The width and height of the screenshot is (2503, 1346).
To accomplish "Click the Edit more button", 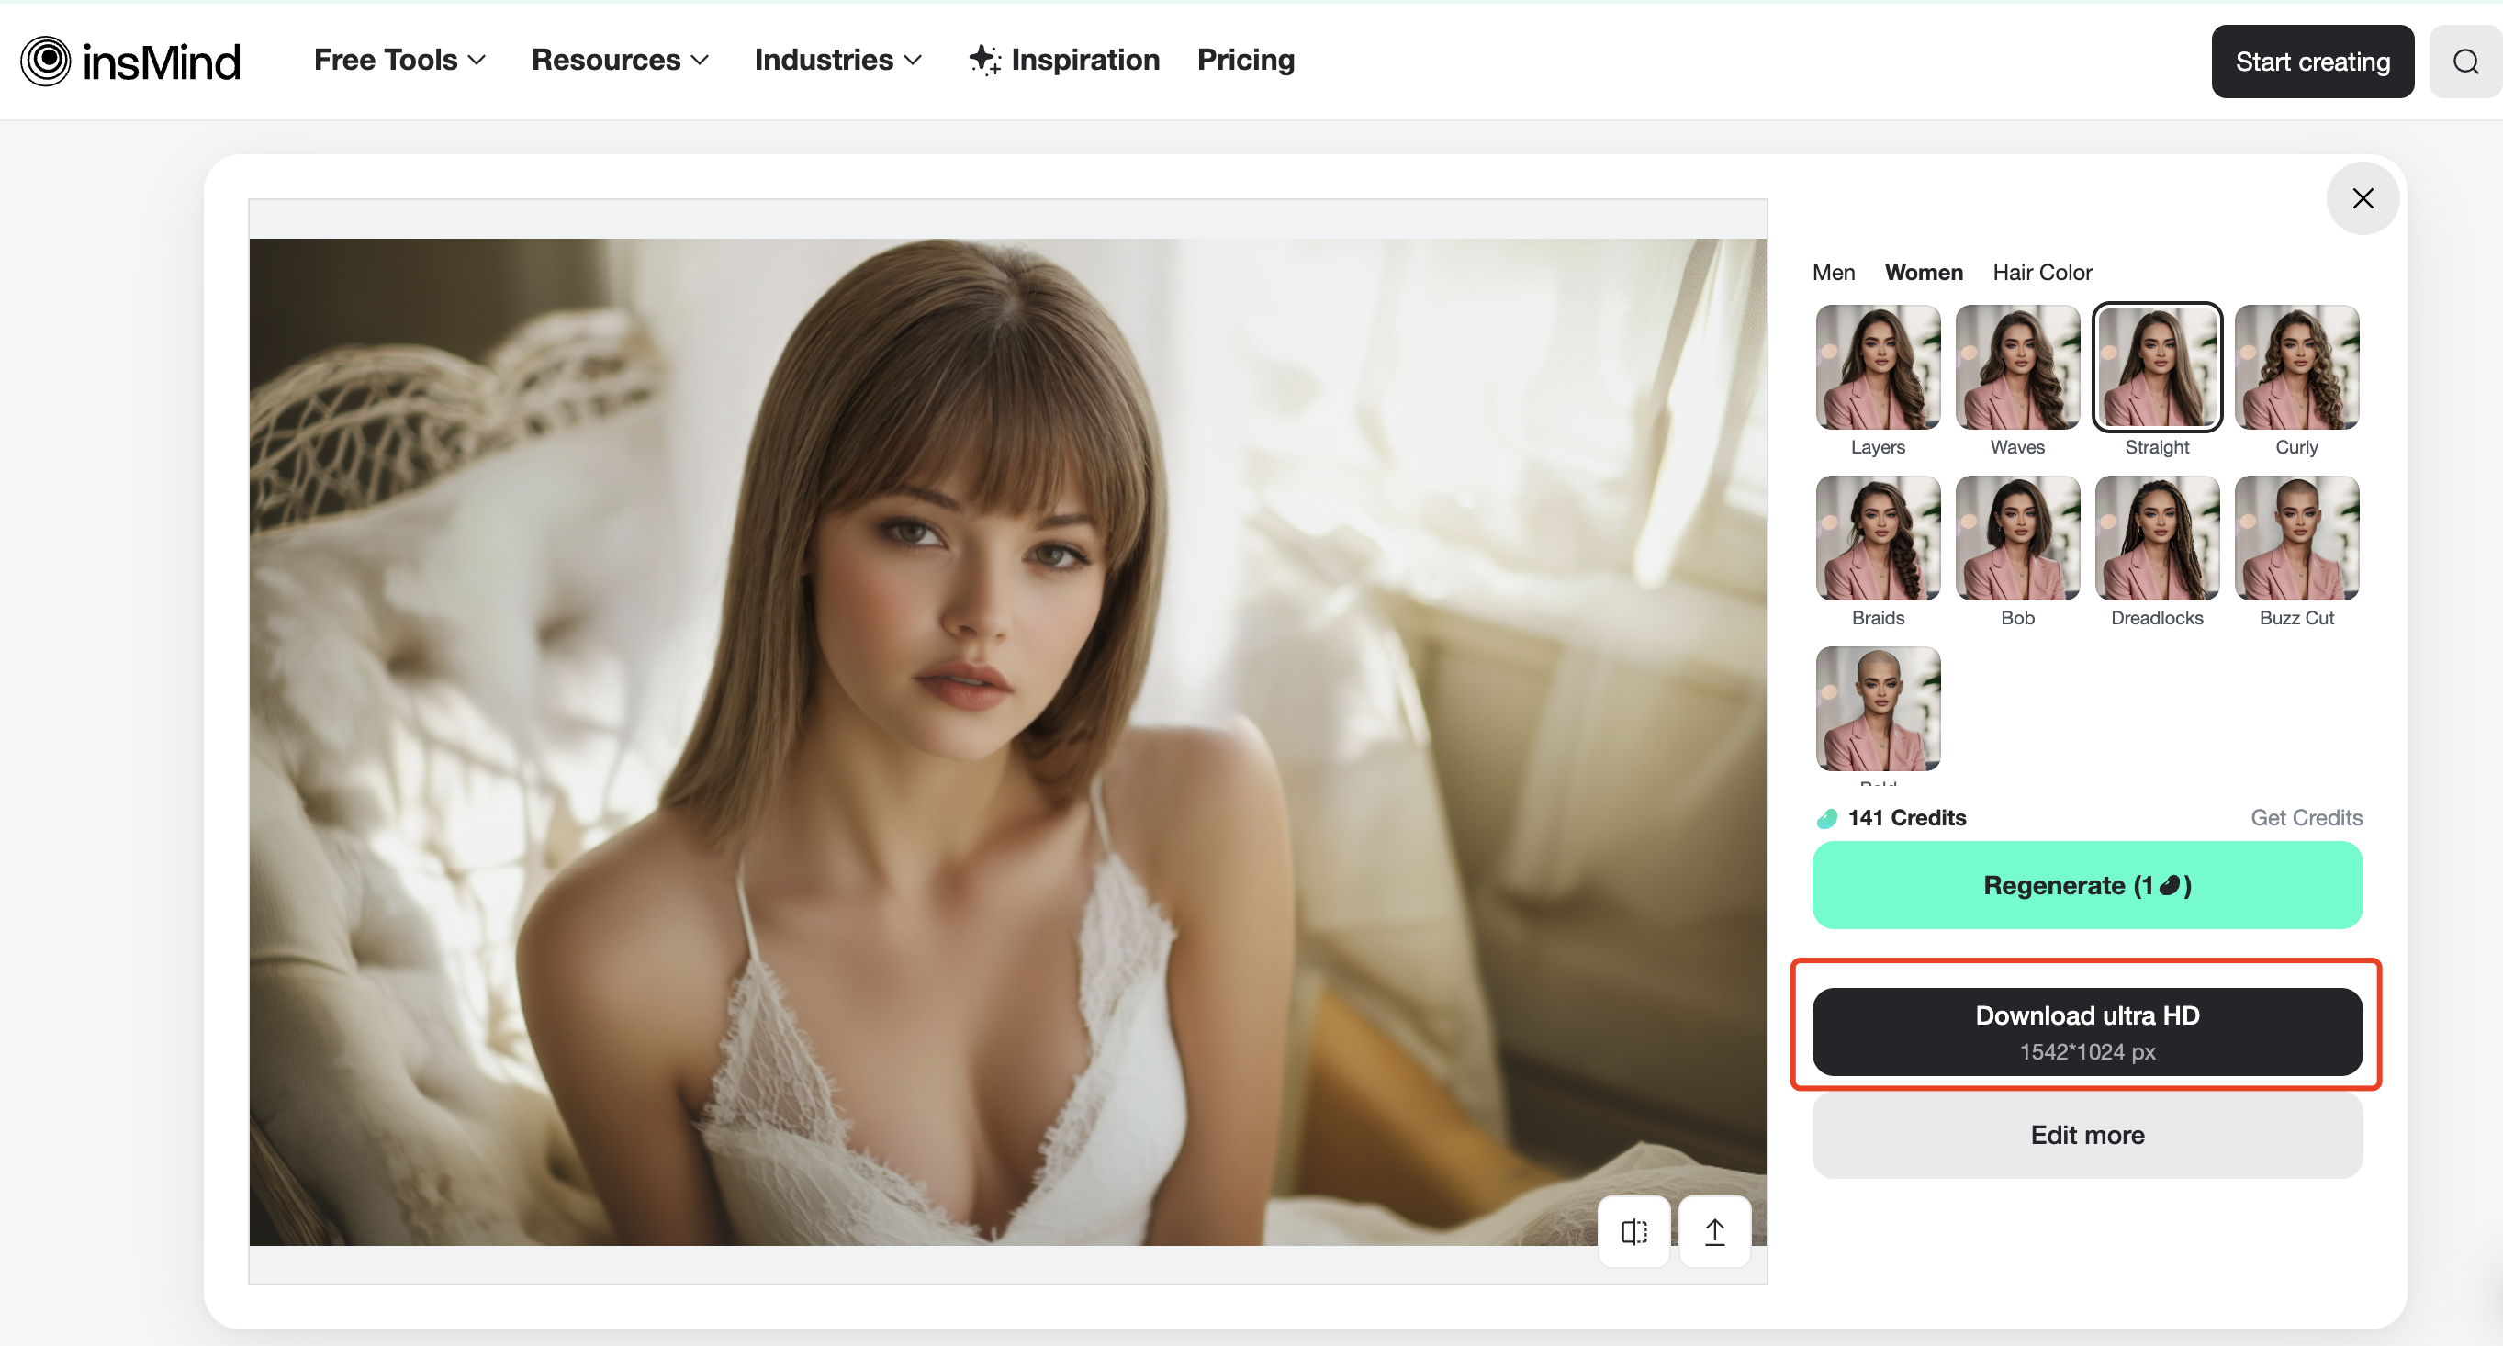I will click(x=2086, y=1135).
